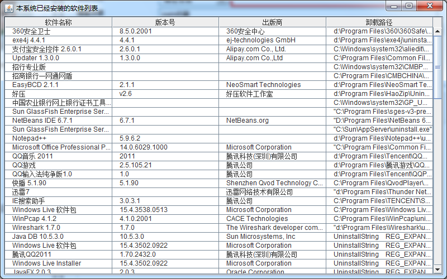Click Shenzhen Qvod Technology publisher cell

click(x=272, y=183)
